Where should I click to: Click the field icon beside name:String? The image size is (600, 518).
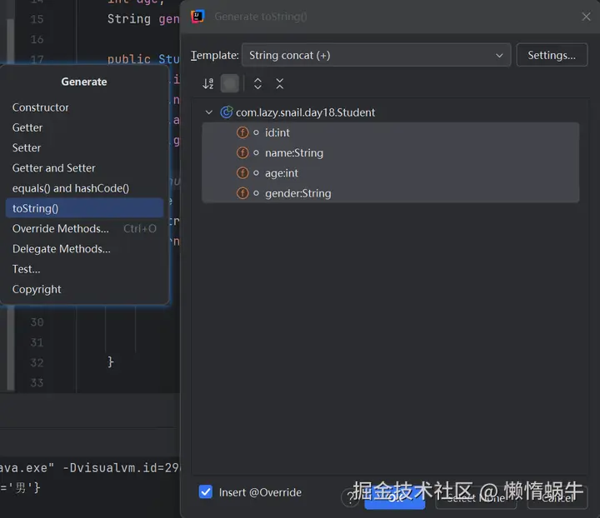click(242, 153)
